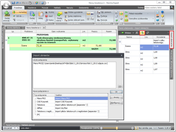
Task: Click the Wklej paste icon
Action: click(x=40, y=15)
